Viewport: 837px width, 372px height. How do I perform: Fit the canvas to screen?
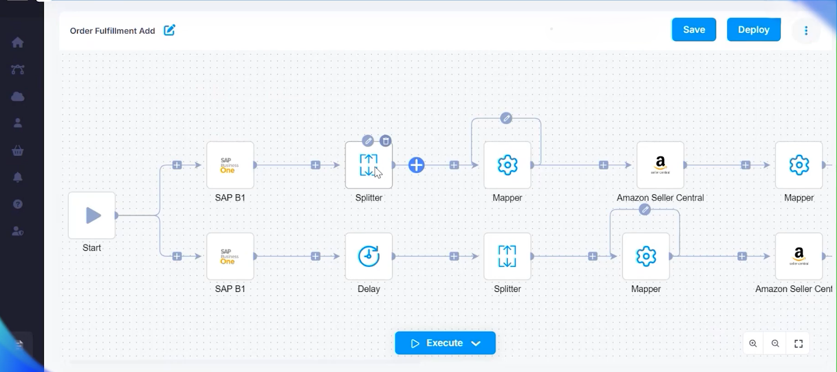pos(799,344)
